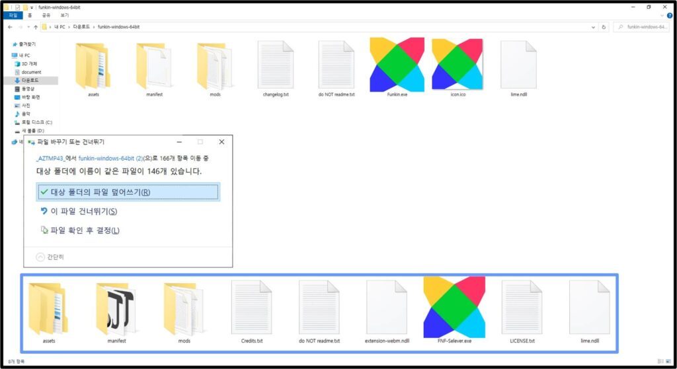677x369 pixels.
Task: Select the Funkin.exe application
Action: tap(397, 68)
